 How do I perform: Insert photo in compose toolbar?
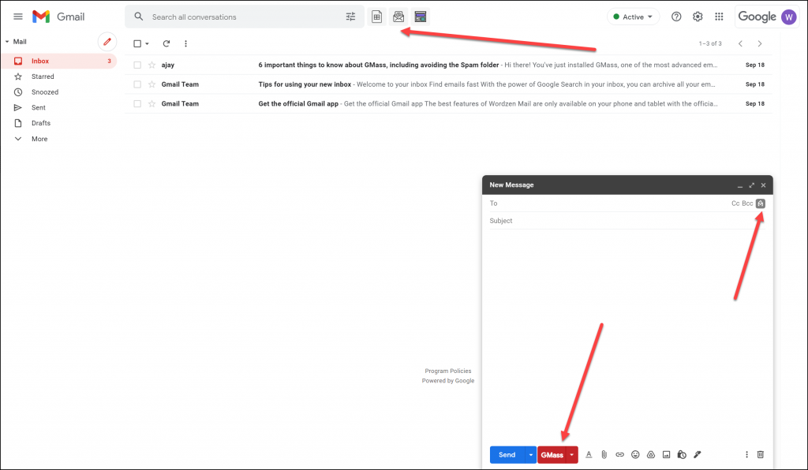coord(666,454)
